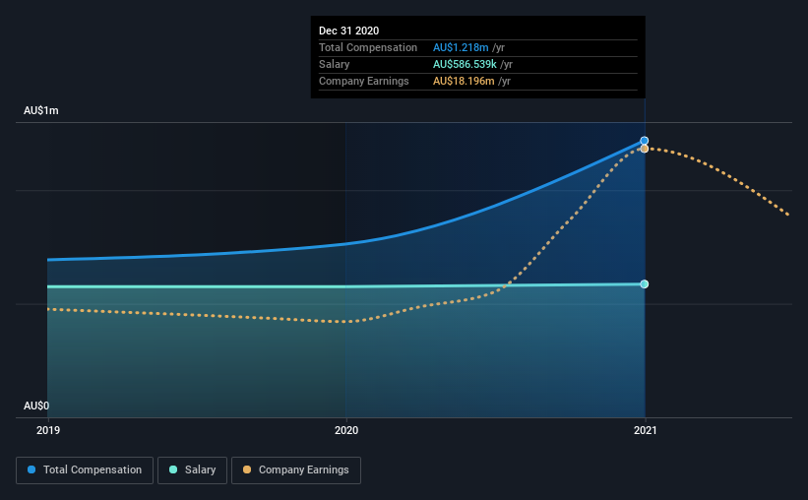
Task: Click the AU$586.539k salary value
Action: 465,64
